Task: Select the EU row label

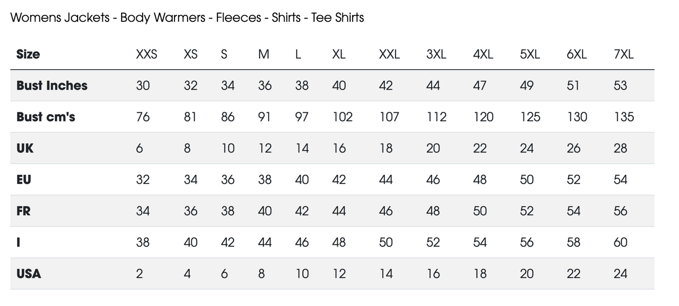Action: [24, 180]
